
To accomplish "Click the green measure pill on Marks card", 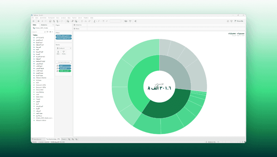I will 65,71.
